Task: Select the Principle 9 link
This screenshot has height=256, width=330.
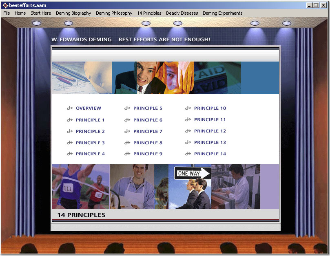Action: click(x=148, y=154)
